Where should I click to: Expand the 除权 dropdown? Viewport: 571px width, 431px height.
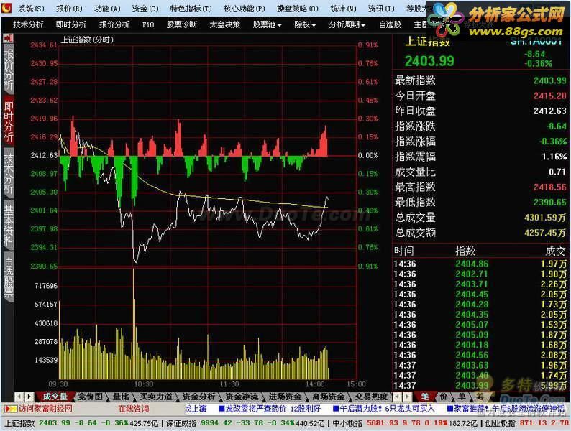point(305,24)
